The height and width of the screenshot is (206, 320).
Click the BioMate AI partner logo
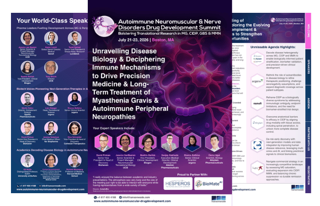pyautogui.click(x=208, y=184)
